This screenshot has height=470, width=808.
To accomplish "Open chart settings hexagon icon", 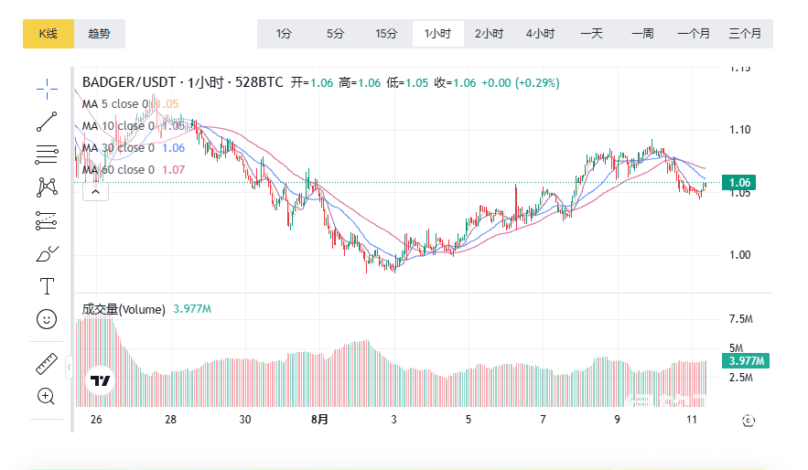I will 749,421.
